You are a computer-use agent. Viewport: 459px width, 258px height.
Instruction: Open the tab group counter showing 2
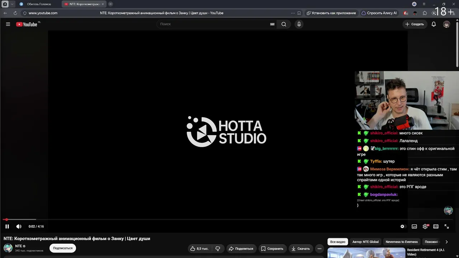point(5,4)
